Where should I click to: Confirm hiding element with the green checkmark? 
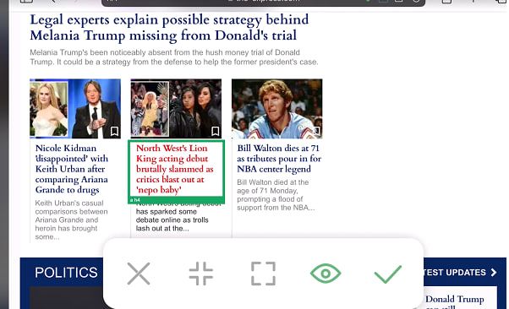click(x=388, y=274)
